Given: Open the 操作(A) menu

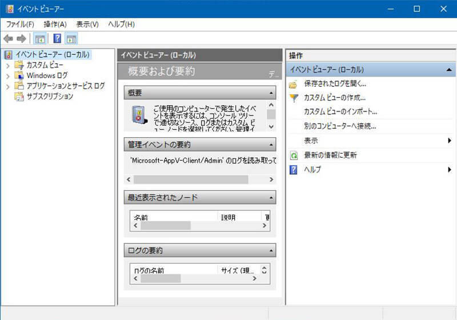Looking at the screenshot, I should (x=55, y=24).
